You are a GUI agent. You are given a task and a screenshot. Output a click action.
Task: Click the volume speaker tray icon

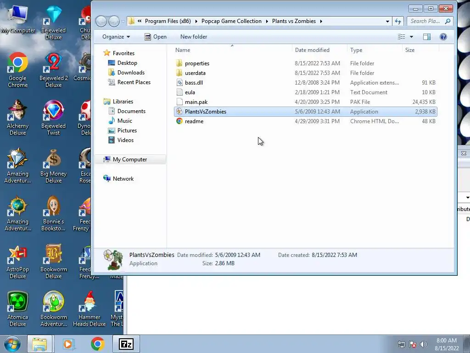point(424,344)
